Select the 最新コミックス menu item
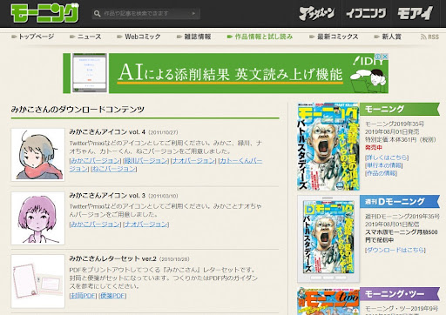 (334, 37)
